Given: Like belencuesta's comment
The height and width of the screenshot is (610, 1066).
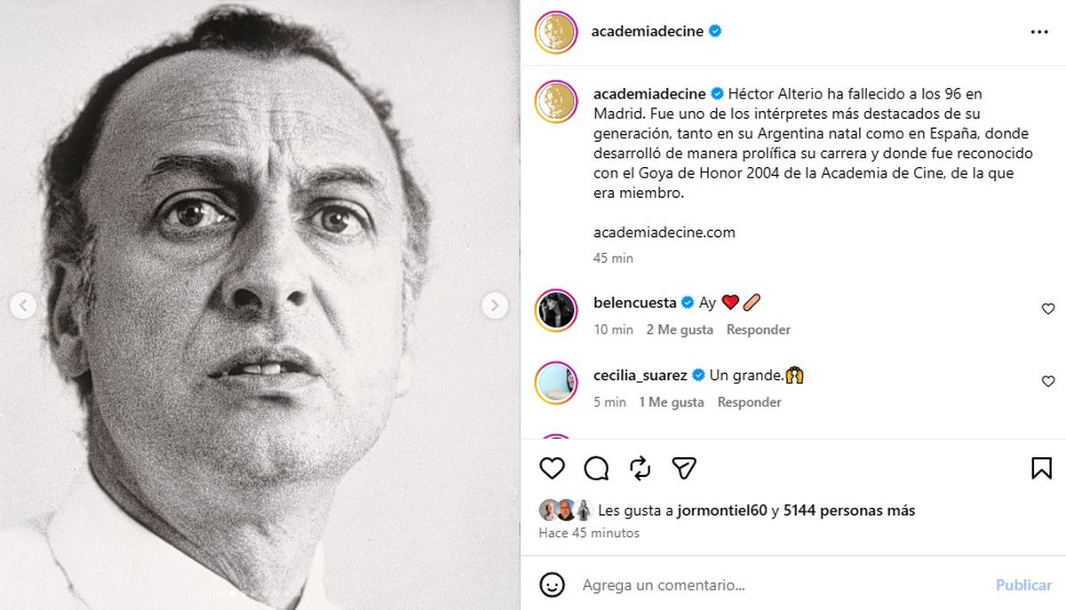Looking at the screenshot, I should (1048, 309).
